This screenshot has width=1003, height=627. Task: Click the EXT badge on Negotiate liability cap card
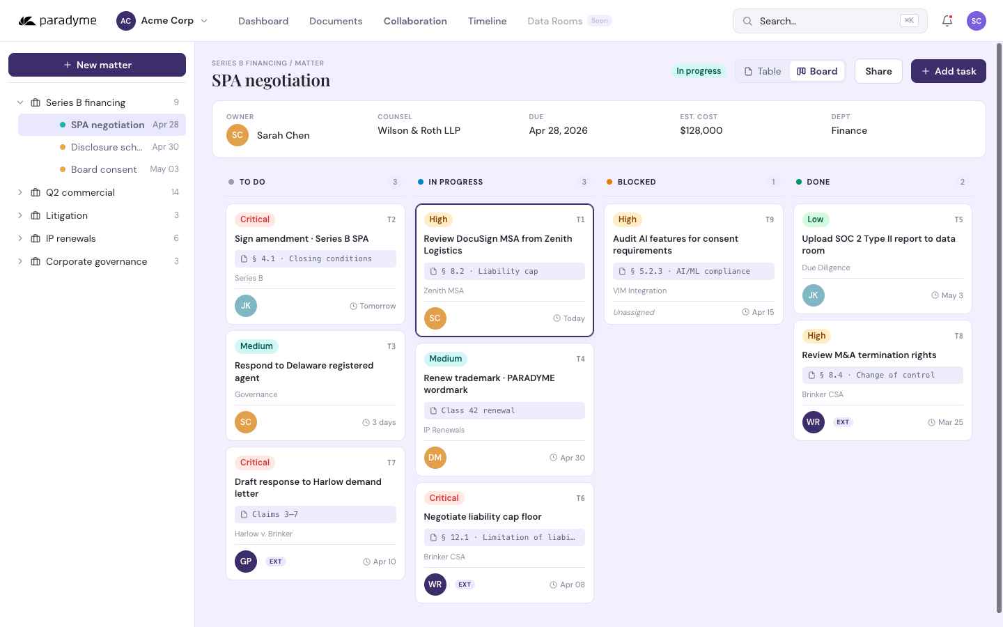point(465,585)
